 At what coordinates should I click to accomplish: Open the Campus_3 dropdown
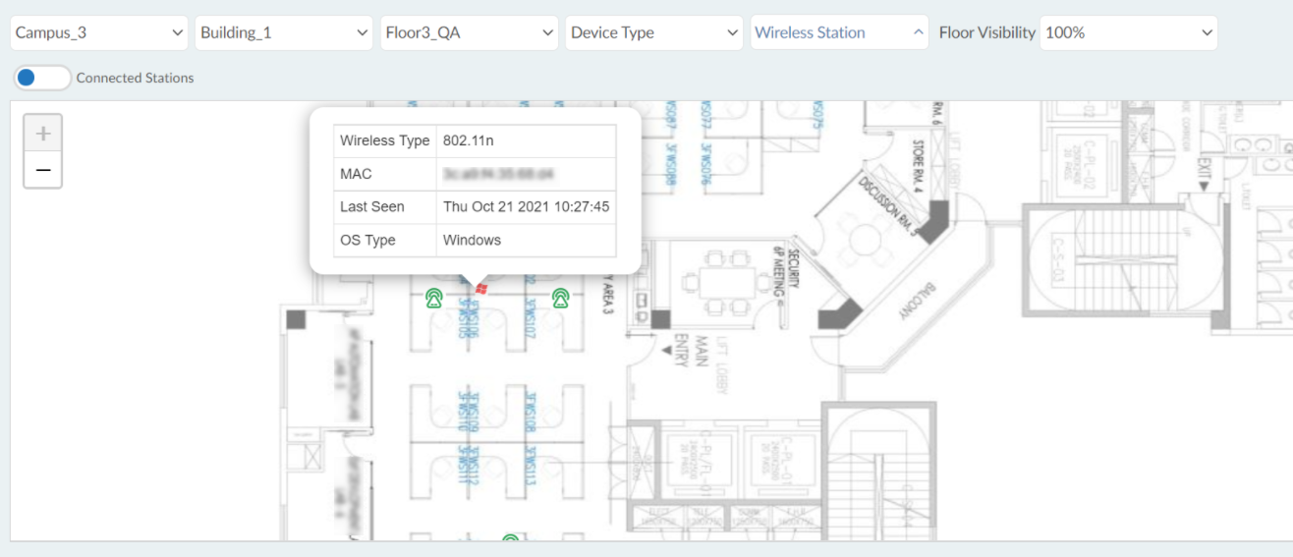99,32
